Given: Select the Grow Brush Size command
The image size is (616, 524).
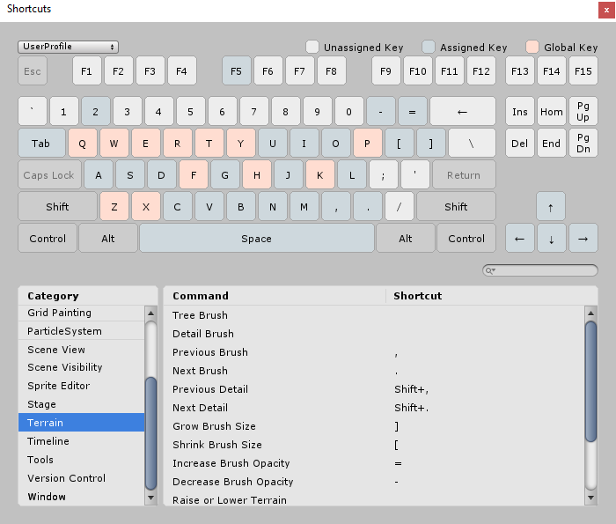Looking at the screenshot, I should 374,426.
